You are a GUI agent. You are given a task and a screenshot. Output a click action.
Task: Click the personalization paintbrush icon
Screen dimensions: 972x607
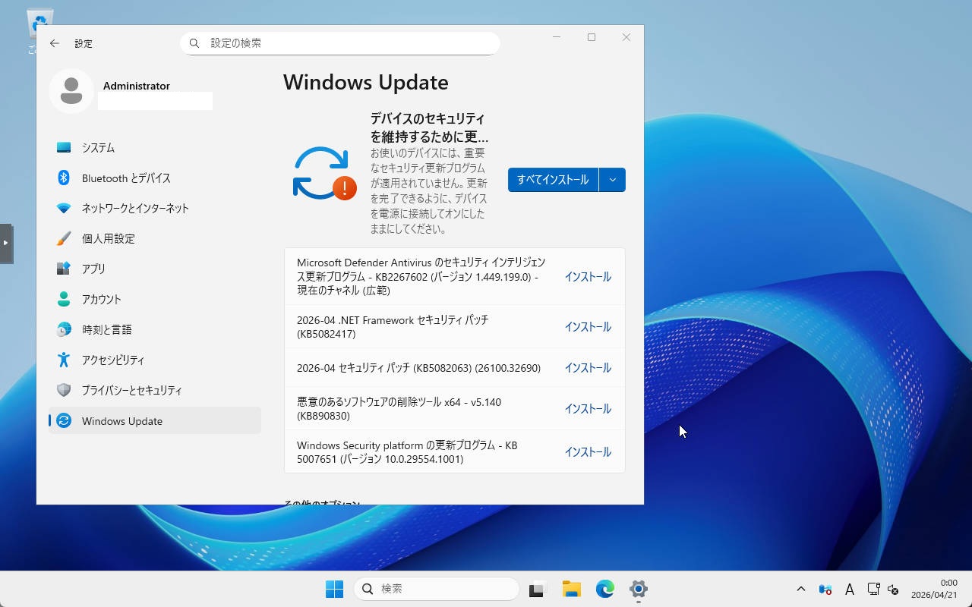point(64,238)
